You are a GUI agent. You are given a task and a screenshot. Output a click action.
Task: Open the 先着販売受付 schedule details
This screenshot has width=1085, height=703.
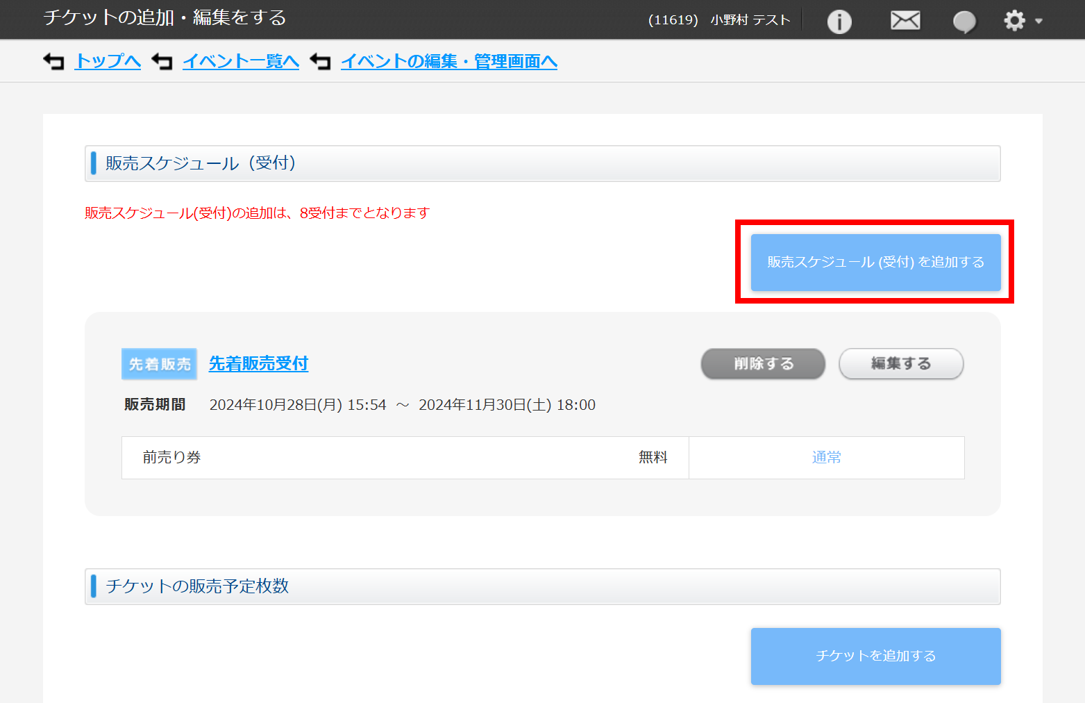(258, 363)
